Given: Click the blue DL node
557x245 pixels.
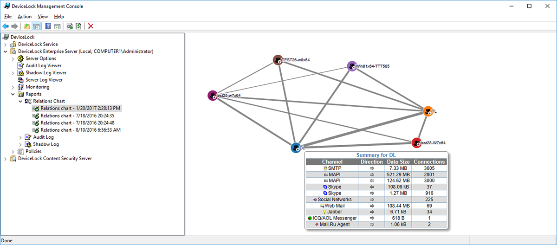Looking at the screenshot, I should [296, 148].
